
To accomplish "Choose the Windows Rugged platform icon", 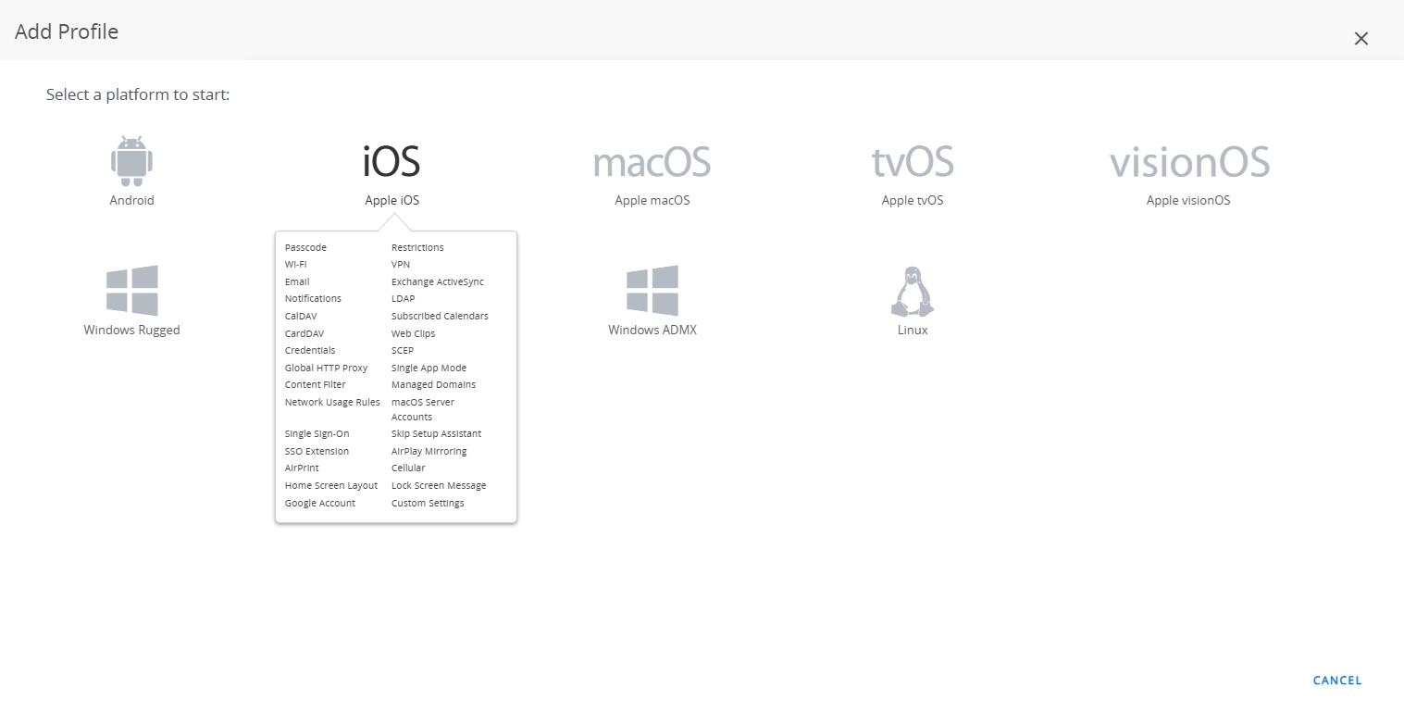I will pos(131,291).
